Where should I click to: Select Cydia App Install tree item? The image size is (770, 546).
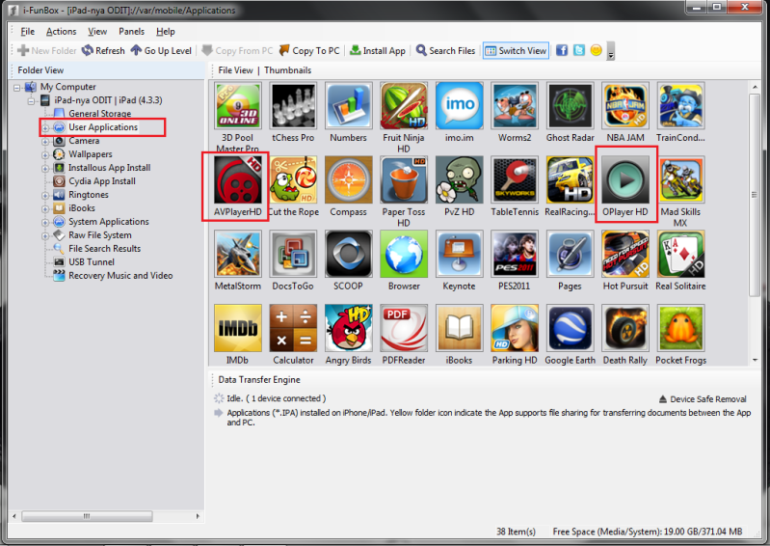(102, 181)
